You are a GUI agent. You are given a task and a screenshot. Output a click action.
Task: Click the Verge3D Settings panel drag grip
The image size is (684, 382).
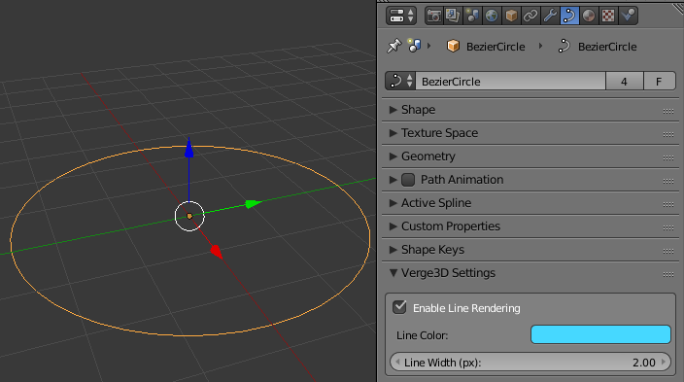[668, 275]
